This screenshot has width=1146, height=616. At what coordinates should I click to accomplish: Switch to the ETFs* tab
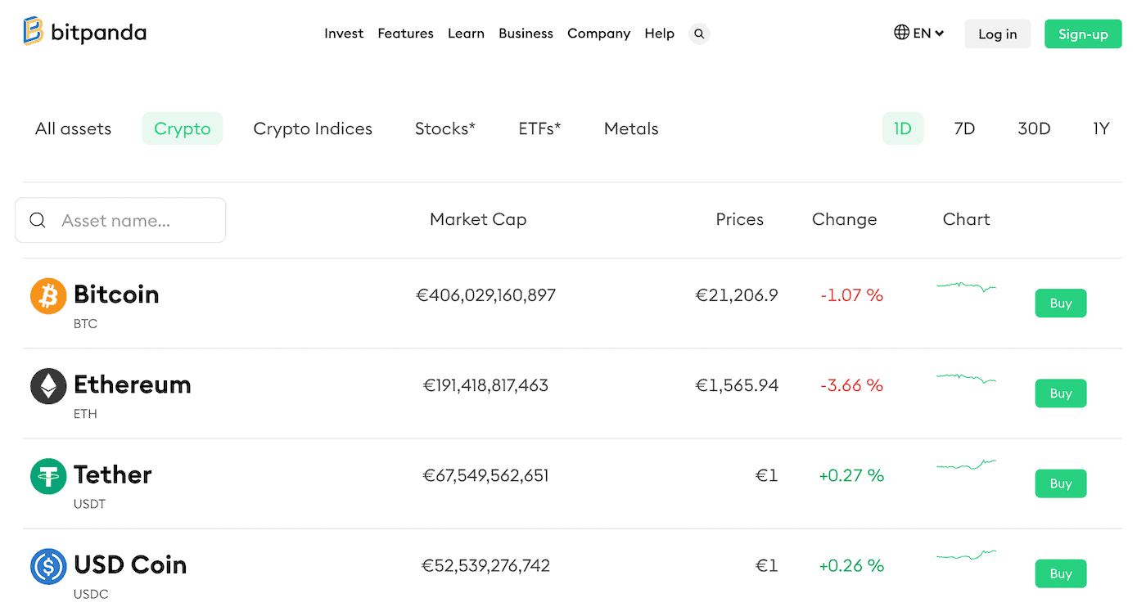click(539, 128)
